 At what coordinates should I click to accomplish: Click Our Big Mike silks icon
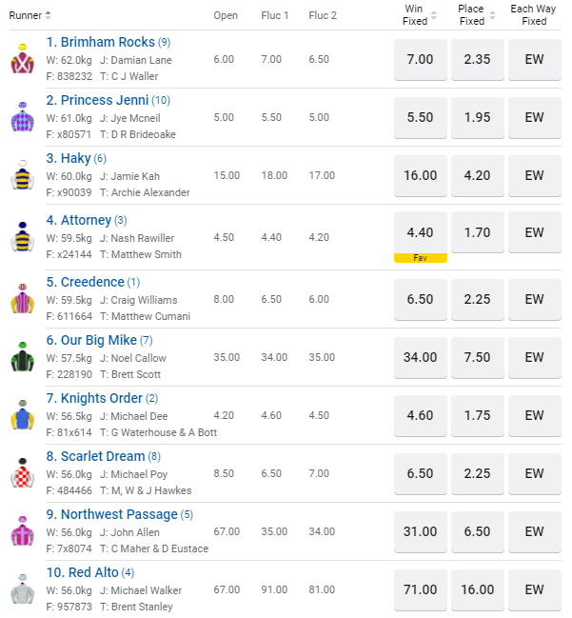21,357
